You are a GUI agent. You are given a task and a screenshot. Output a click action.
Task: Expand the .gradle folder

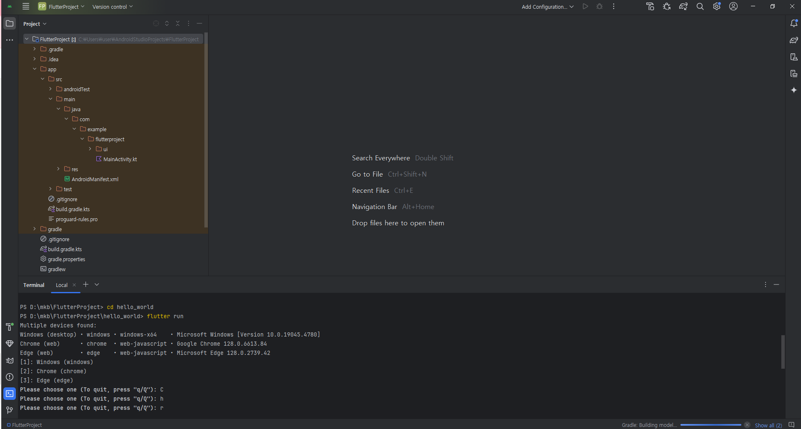tap(35, 49)
